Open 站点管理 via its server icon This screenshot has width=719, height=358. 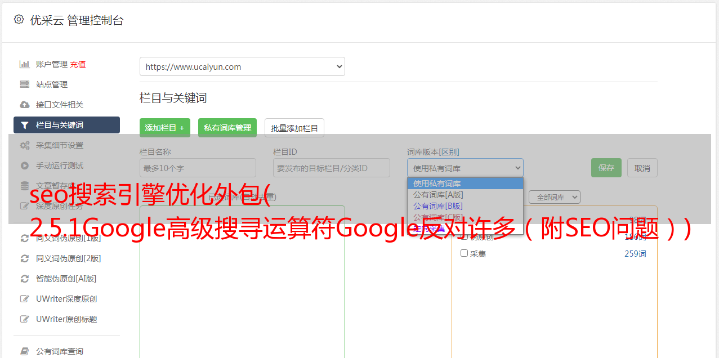point(24,84)
